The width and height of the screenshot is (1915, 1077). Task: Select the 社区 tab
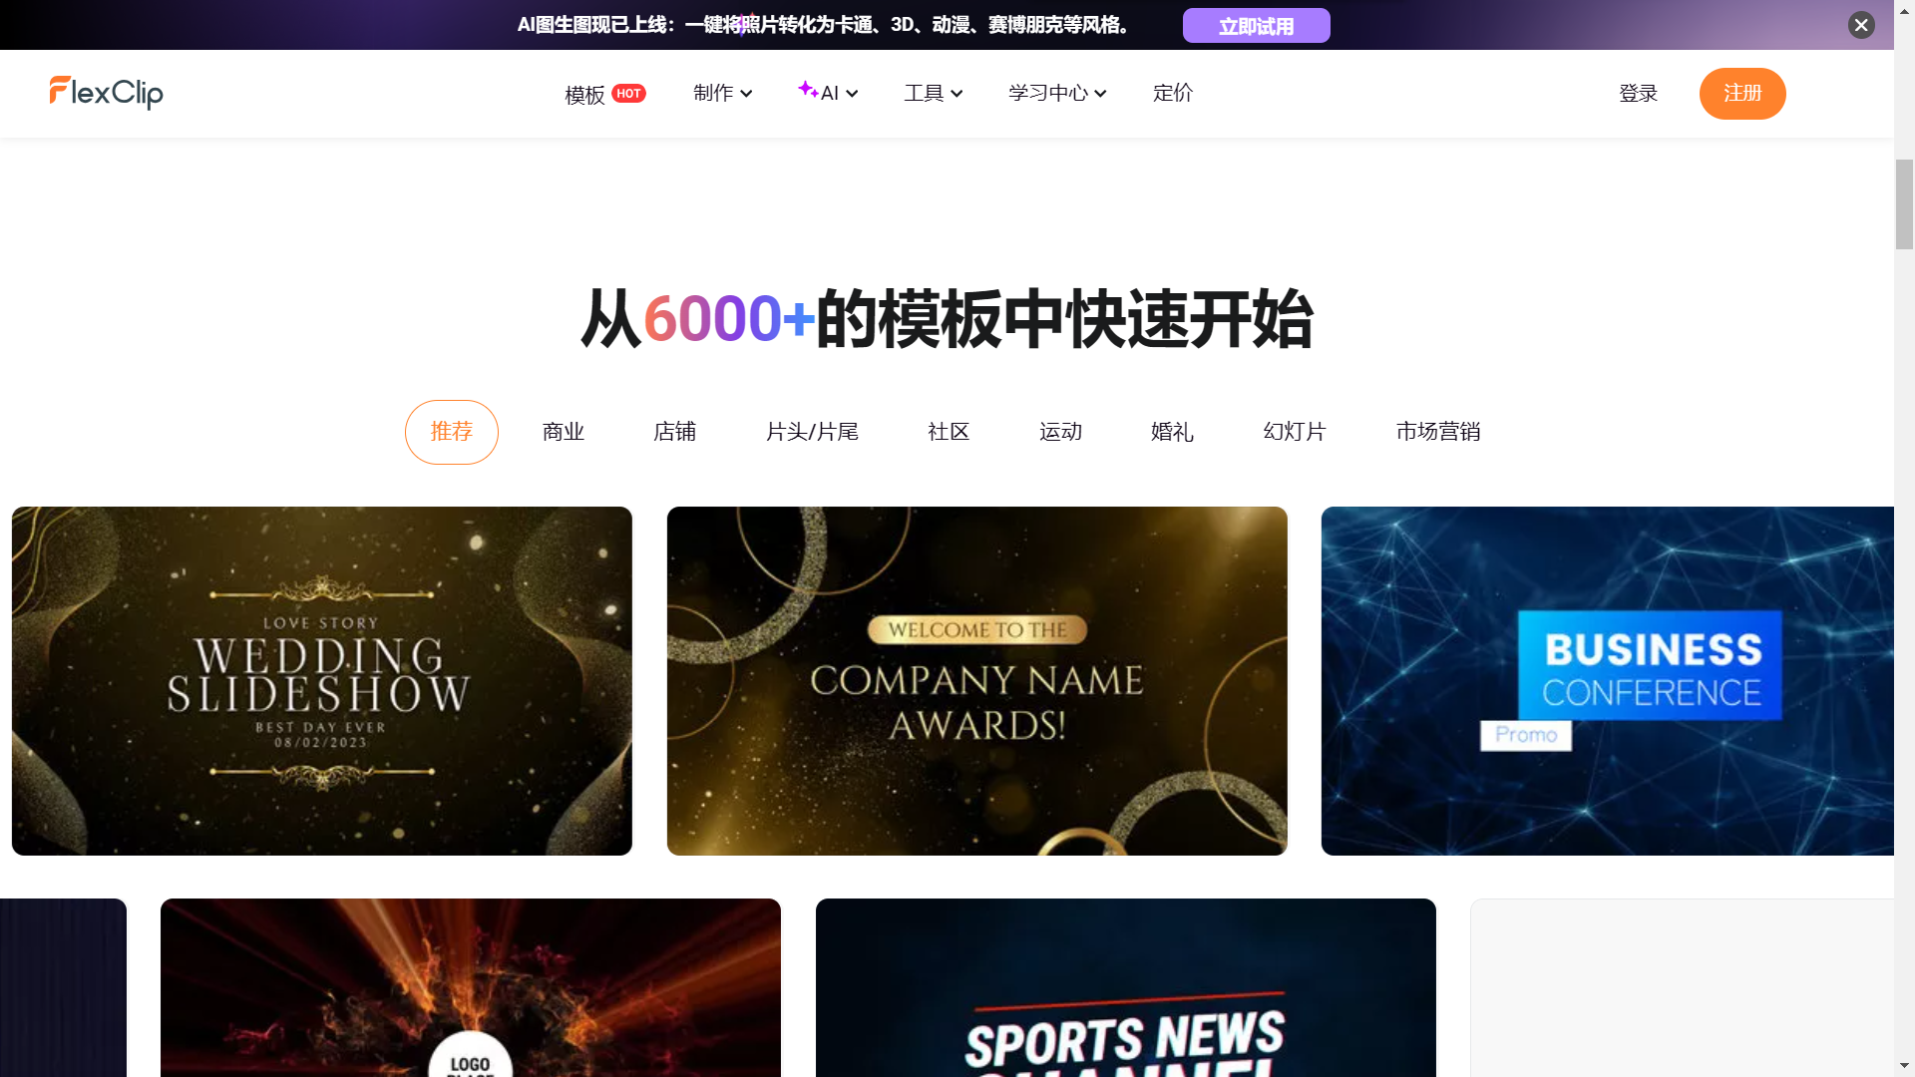949,432
